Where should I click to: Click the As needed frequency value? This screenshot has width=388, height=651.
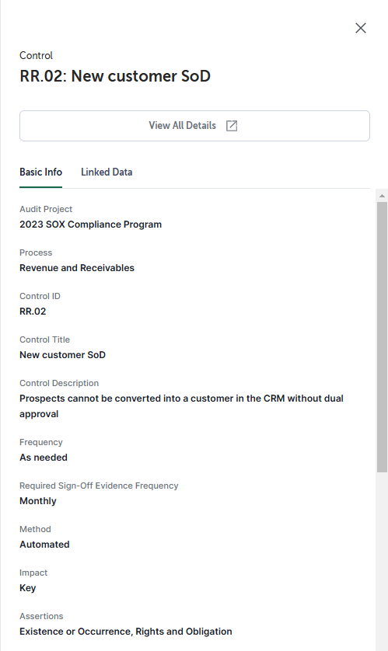pyautogui.click(x=44, y=458)
